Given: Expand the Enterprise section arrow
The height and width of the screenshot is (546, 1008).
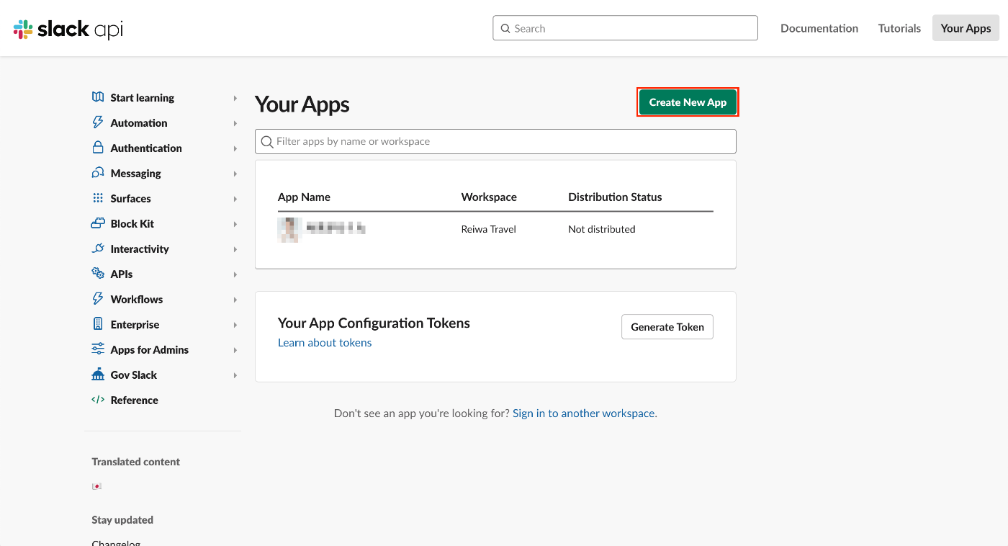Looking at the screenshot, I should (235, 325).
